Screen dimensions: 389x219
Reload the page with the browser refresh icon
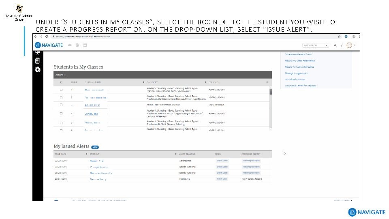pyautogui.click(x=47, y=36)
